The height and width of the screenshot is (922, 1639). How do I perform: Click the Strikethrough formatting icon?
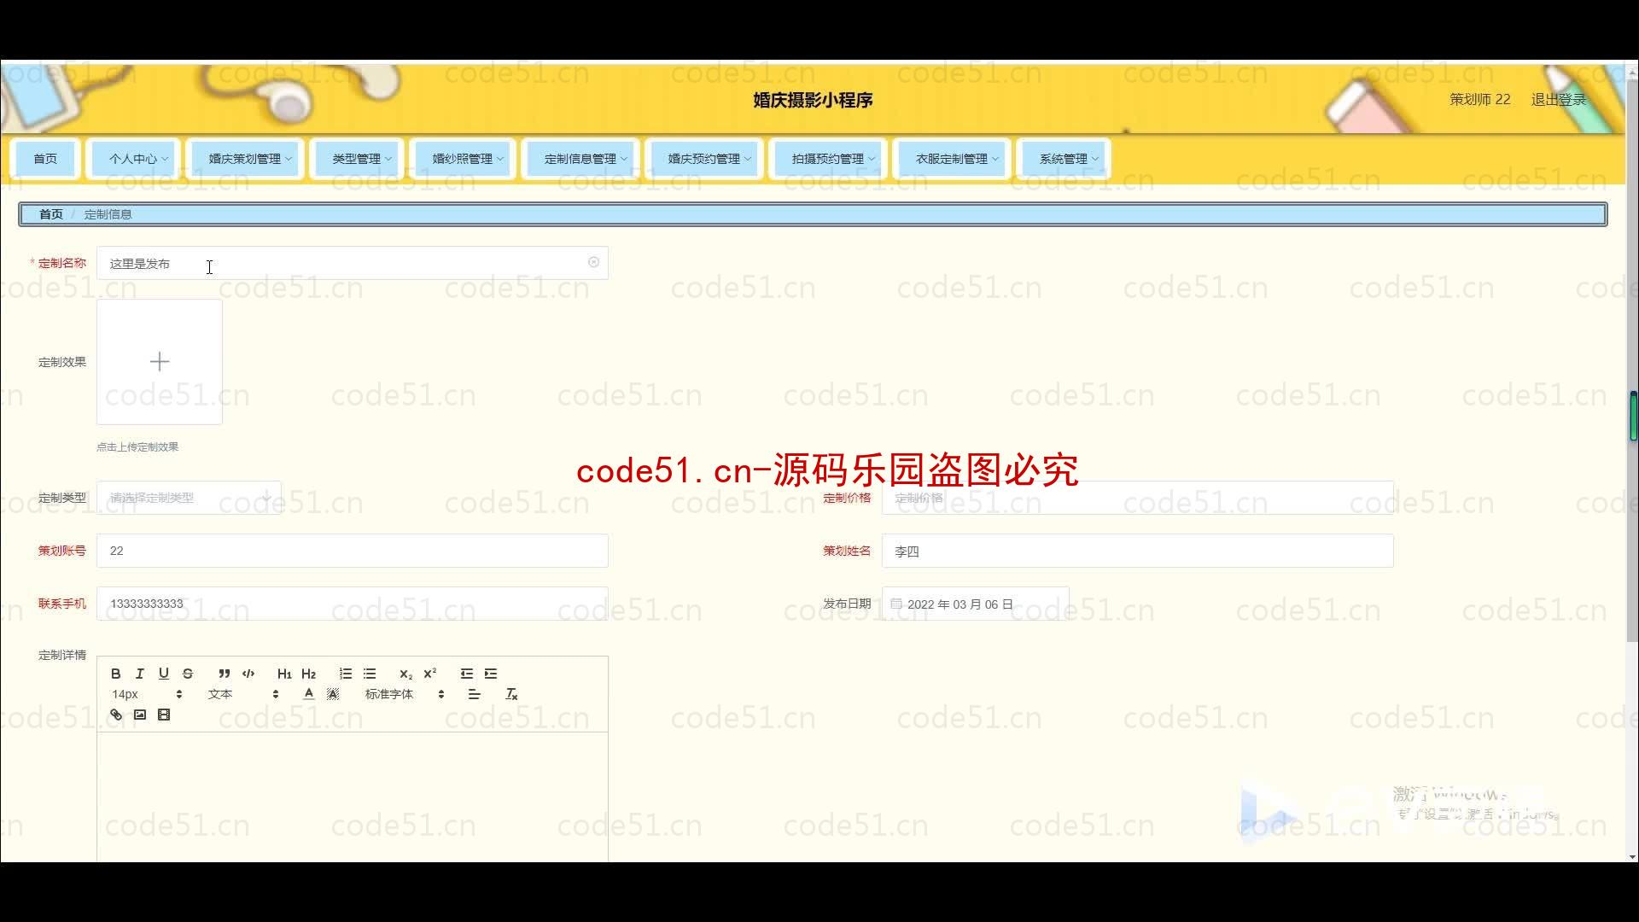click(x=188, y=672)
